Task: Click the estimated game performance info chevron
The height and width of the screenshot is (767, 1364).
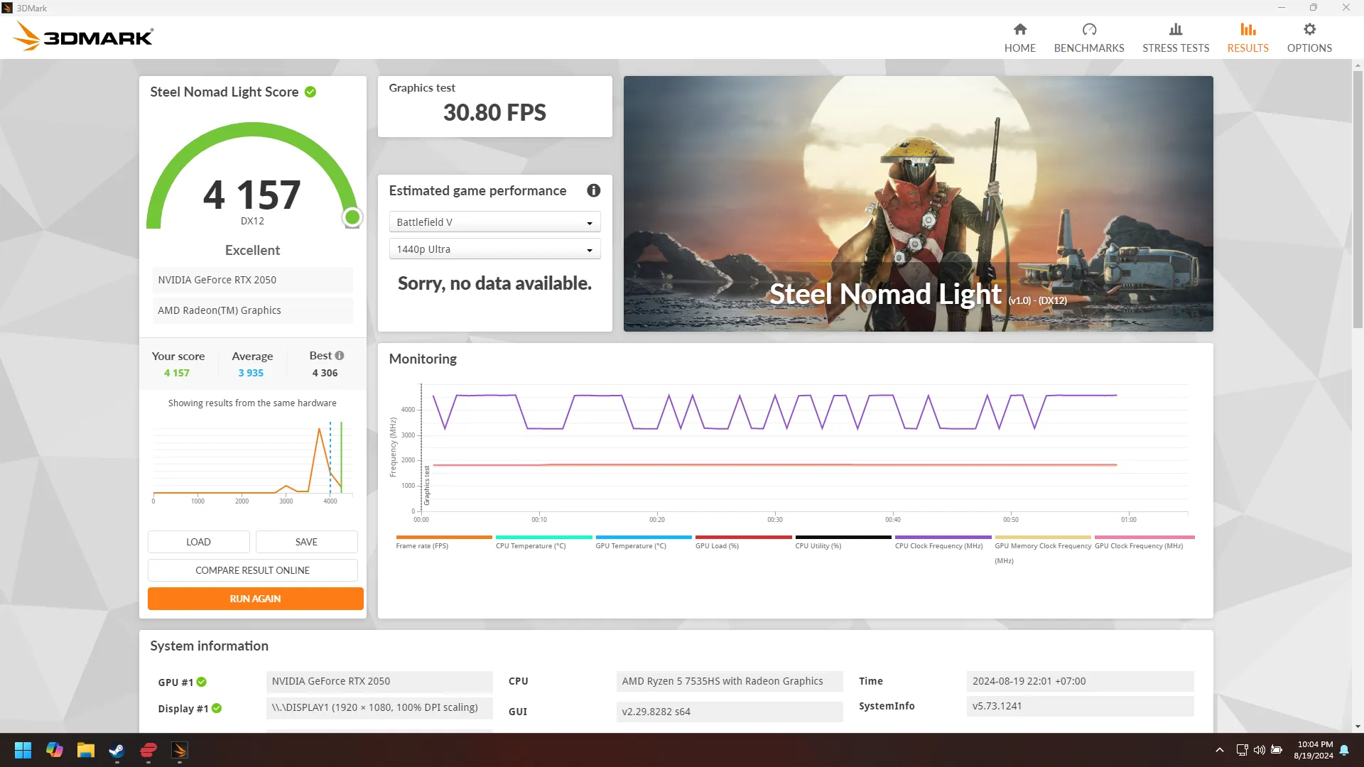Action: [x=594, y=190]
